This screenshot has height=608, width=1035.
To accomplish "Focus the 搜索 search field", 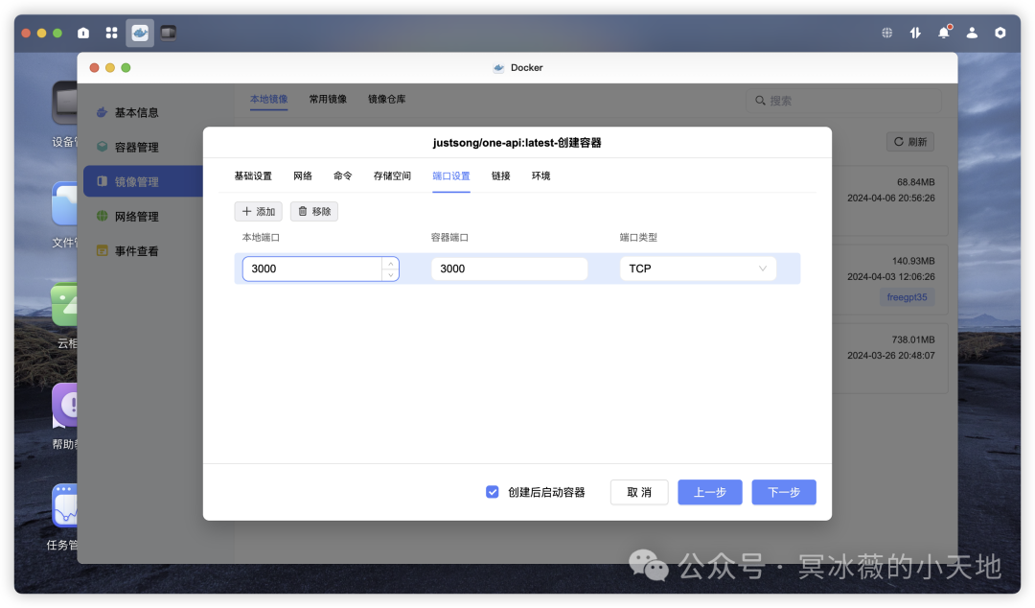I will pyautogui.click(x=844, y=101).
